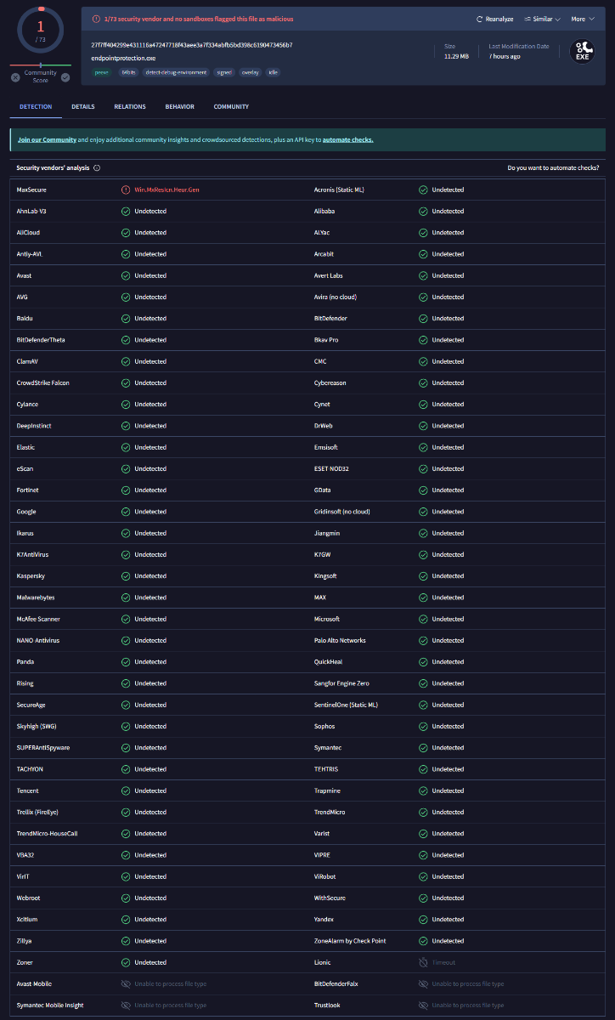This screenshot has height=1020, width=615.
Task: Click the EXE file type icon
Action: (582, 51)
